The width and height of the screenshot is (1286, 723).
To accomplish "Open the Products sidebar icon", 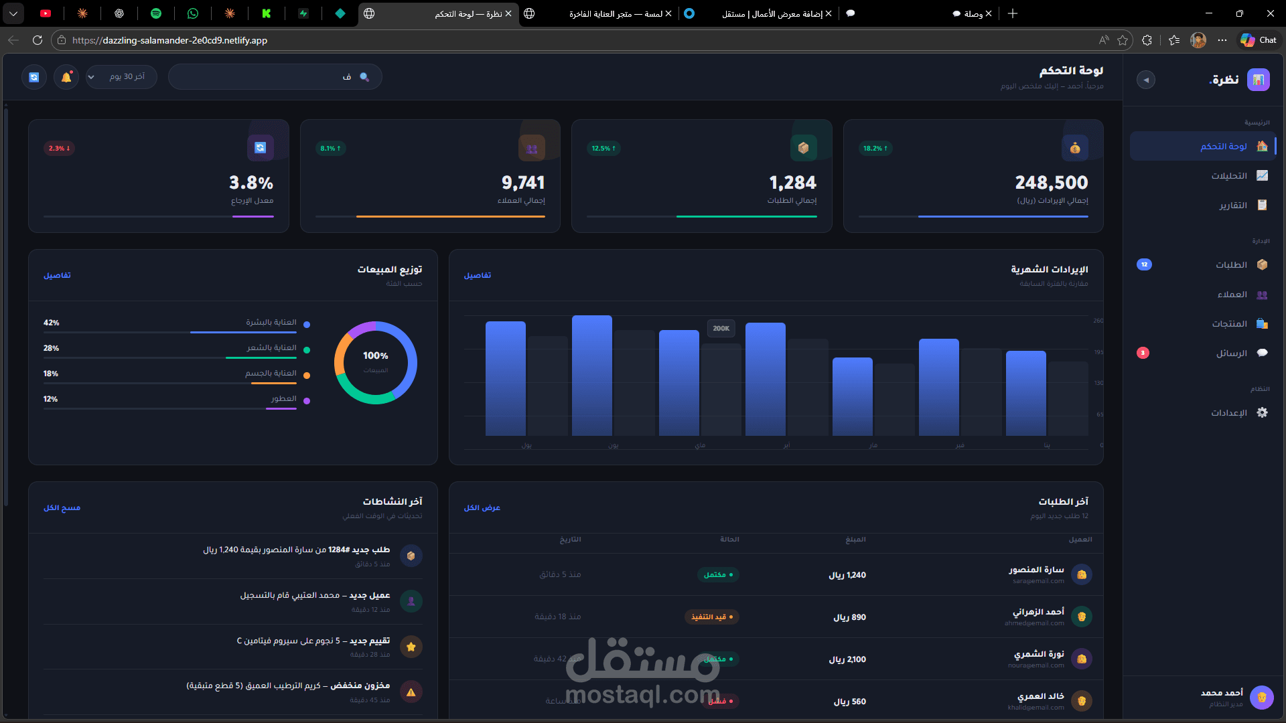I will click(1262, 323).
